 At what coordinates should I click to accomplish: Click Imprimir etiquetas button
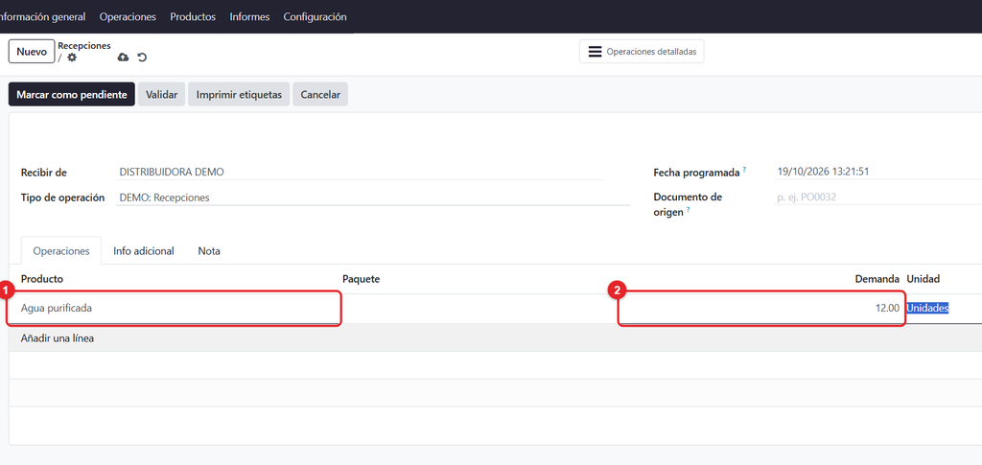click(239, 95)
